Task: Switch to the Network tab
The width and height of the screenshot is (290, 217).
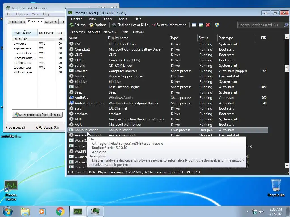Action: [x=110, y=32]
